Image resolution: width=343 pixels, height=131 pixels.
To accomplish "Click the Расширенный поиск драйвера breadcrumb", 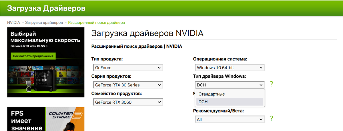I will [x=96, y=22].
